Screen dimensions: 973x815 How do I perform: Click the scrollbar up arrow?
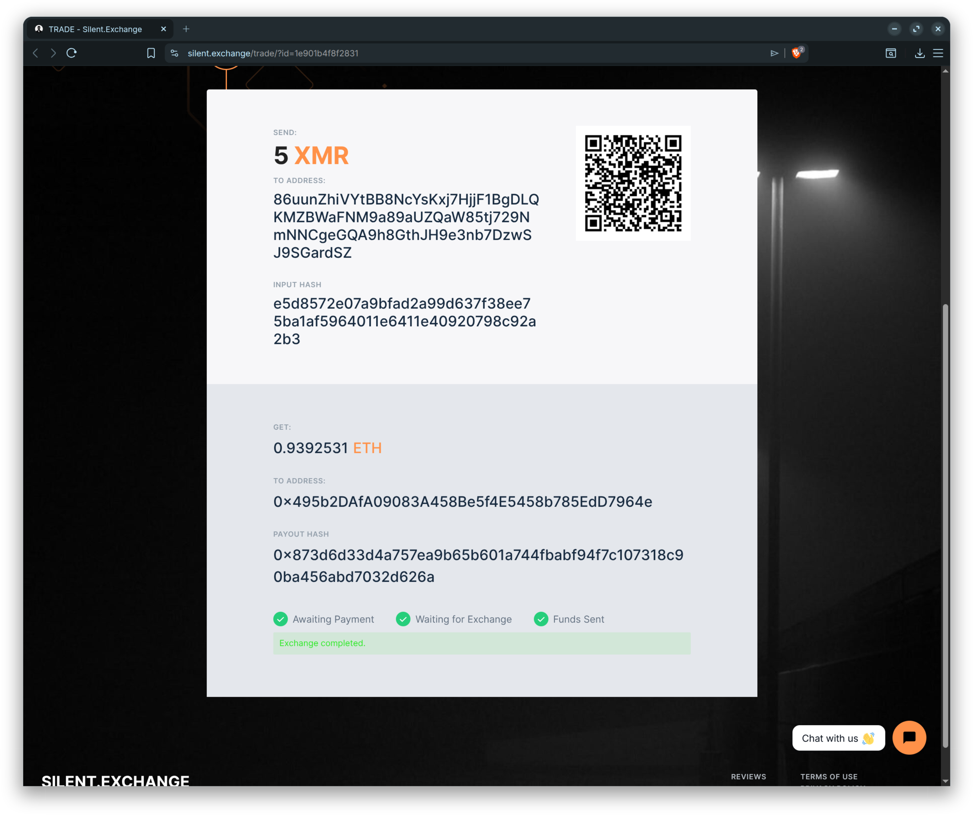pyautogui.click(x=945, y=71)
